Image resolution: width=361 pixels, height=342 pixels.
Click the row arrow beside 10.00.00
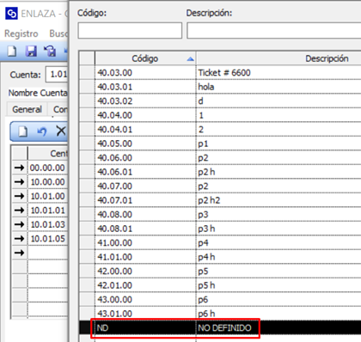(x=19, y=182)
